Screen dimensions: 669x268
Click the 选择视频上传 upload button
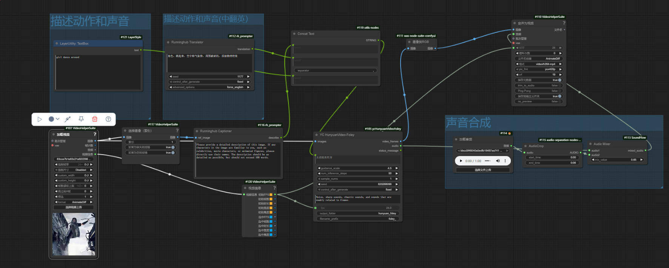pyautogui.click(x=74, y=207)
